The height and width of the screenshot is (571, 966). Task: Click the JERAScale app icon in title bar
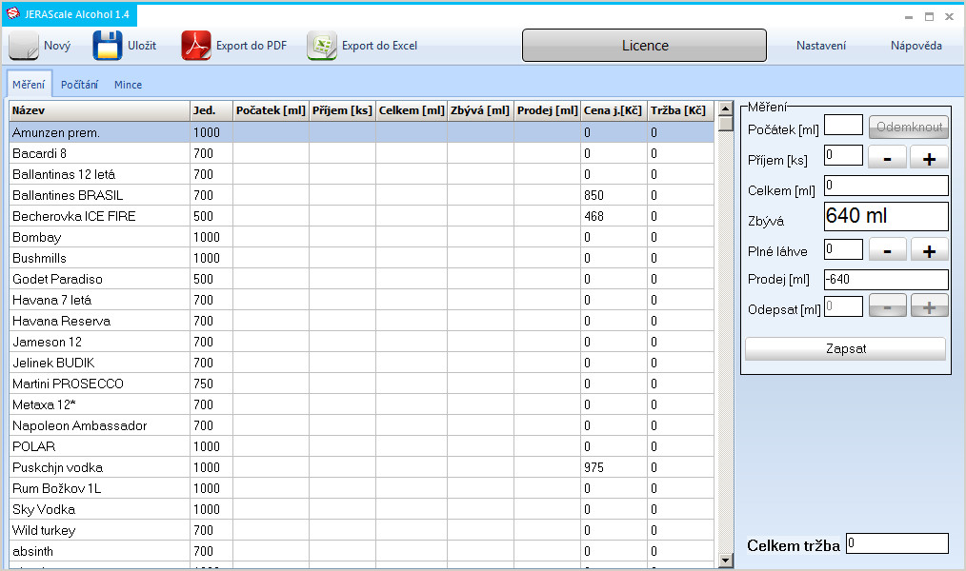(13, 13)
